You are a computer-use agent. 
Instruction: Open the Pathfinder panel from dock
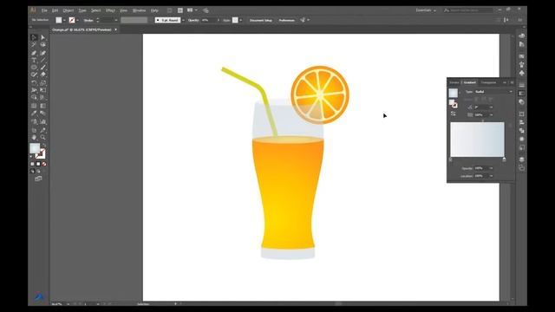(x=522, y=131)
